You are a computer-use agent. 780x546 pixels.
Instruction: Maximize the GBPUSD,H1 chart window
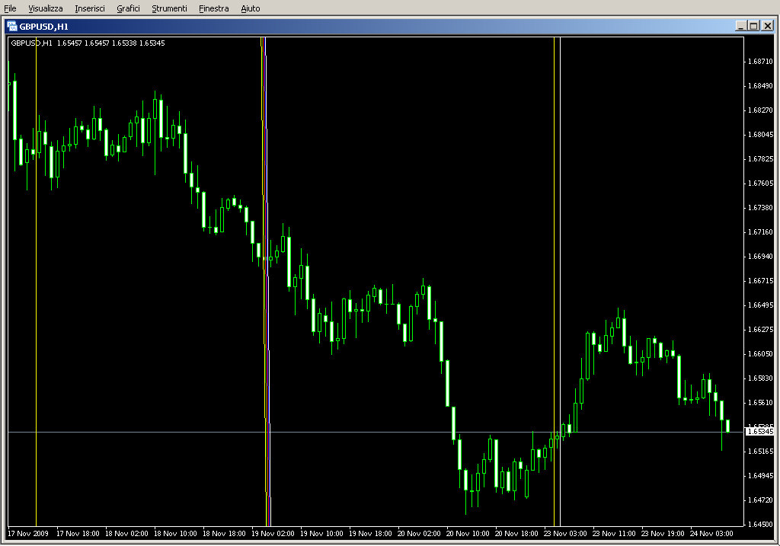[753, 26]
